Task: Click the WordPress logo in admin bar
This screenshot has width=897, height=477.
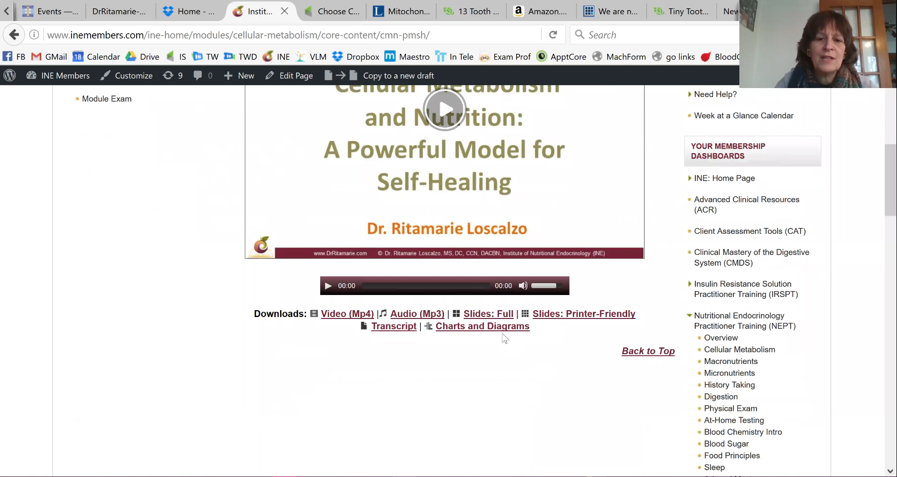Action: coord(10,75)
